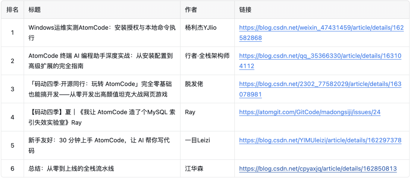Click author 行者·全栈架构师
Image resolution: width=411 pixels, height=179 pixels.
point(207,56)
